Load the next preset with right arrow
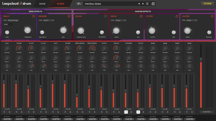The image size is (216, 121). (143, 4)
